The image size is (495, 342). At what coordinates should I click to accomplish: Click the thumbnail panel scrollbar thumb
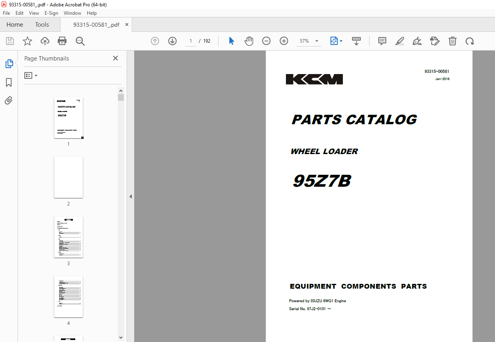coord(121,98)
